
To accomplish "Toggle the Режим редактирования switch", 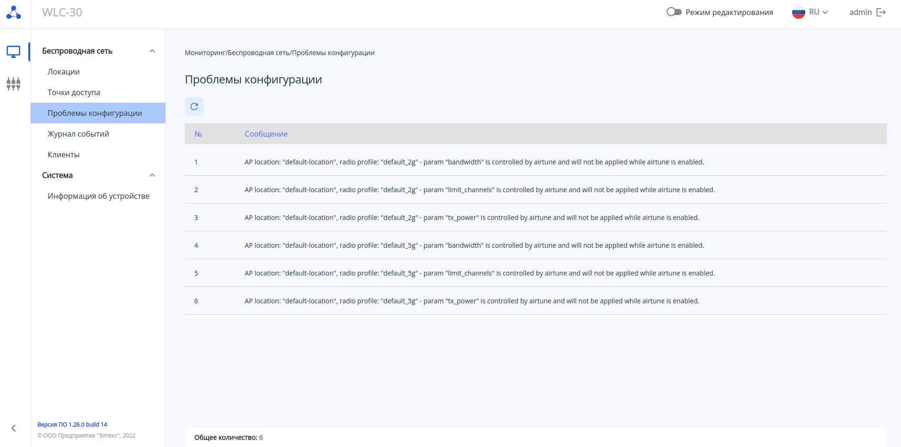I will [674, 12].
